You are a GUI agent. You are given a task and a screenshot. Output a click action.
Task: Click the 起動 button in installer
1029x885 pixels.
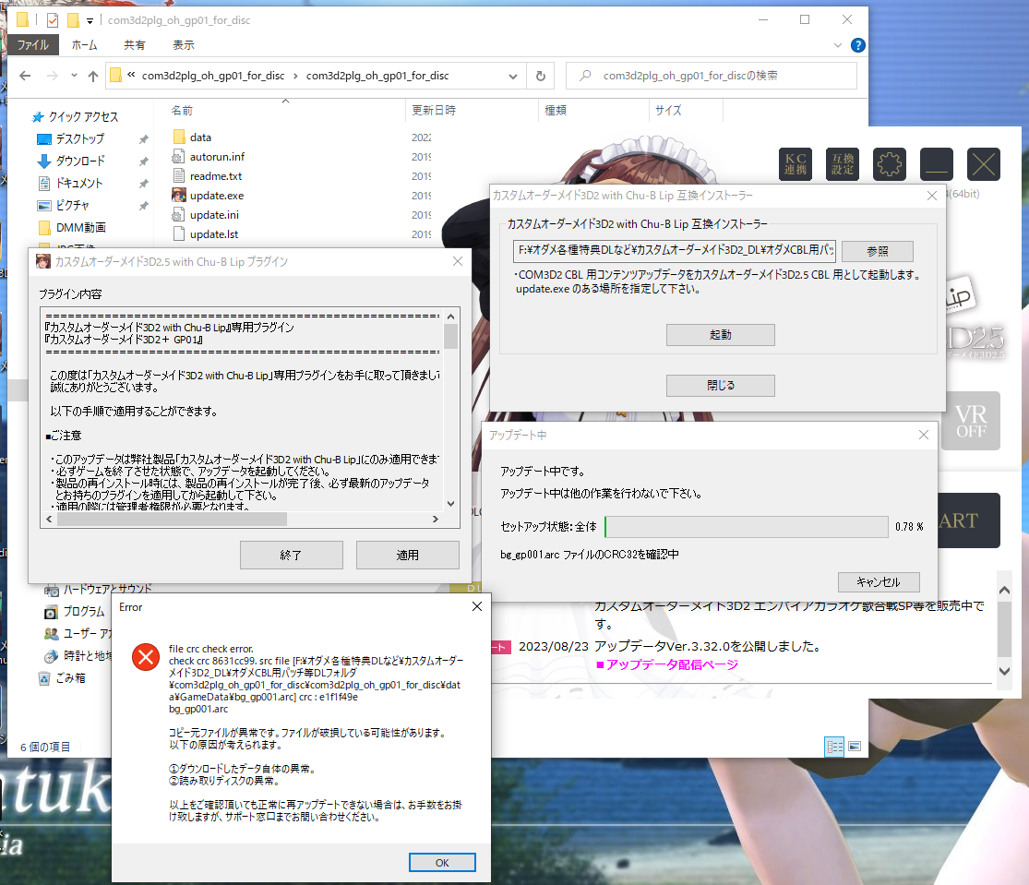point(721,335)
